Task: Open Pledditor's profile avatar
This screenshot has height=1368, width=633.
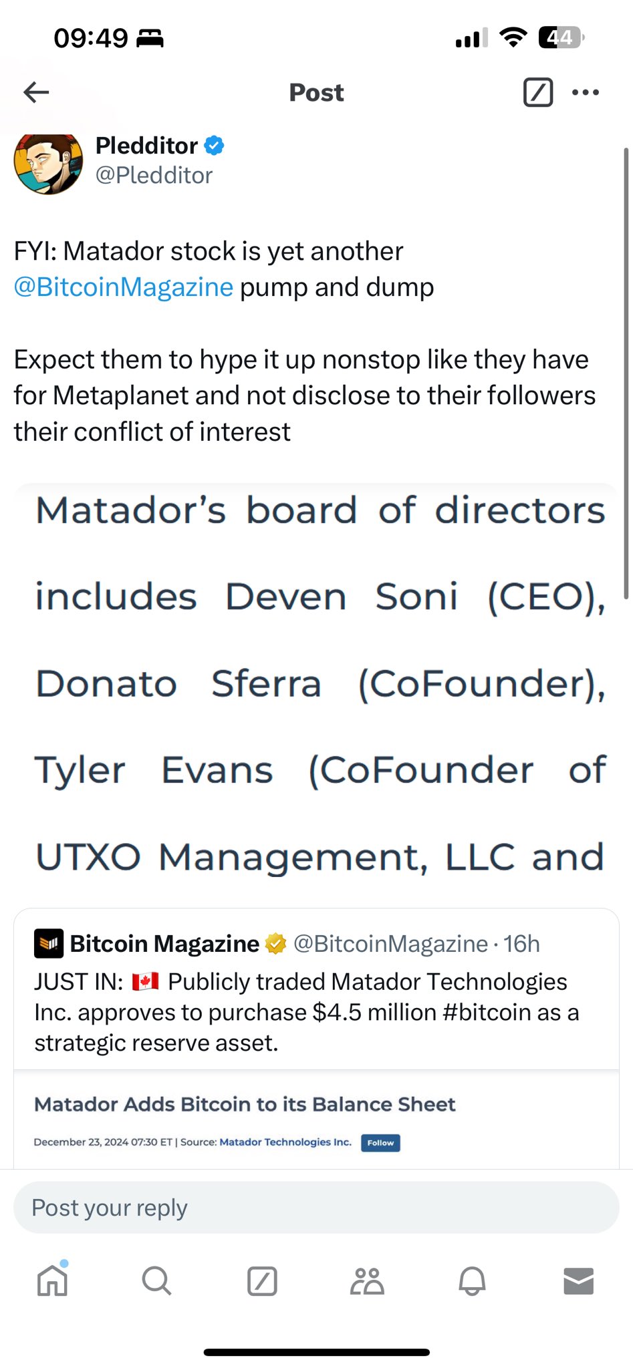Action: pos(48,164)
